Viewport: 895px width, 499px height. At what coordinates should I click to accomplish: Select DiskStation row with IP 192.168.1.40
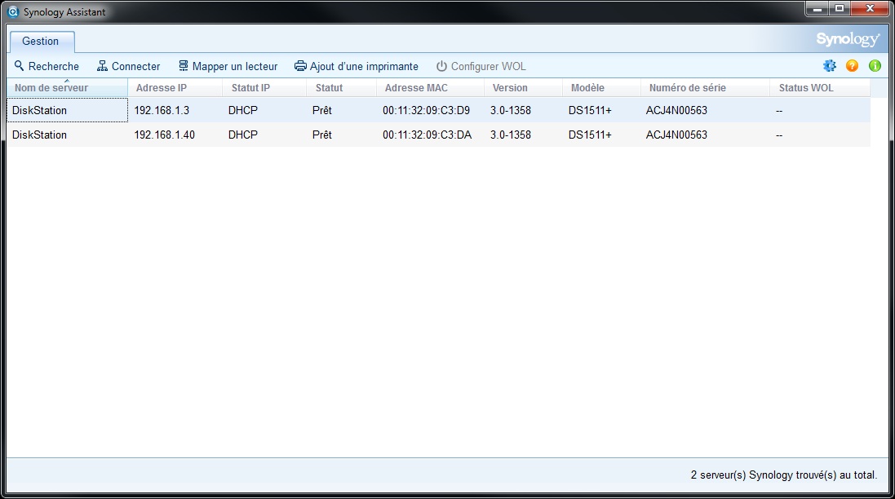tap(438, 135)
